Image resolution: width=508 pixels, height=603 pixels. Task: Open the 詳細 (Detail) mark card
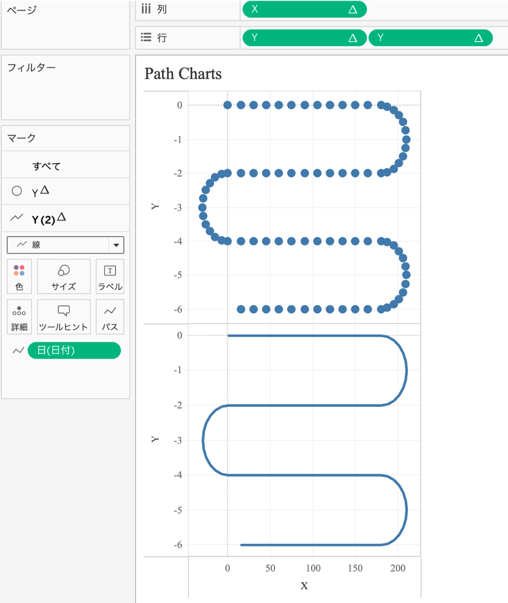(19, 317)
